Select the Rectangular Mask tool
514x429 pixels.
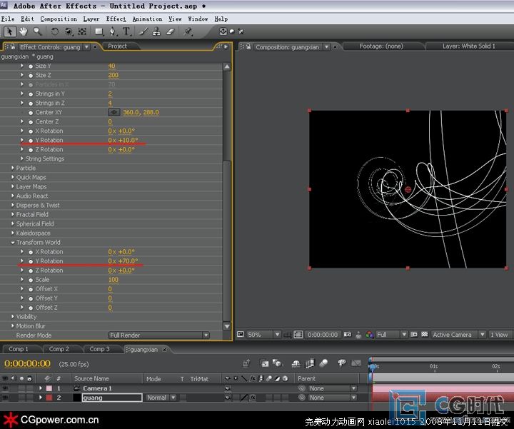99,31
